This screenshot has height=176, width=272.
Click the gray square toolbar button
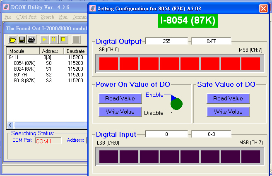click(x=76, y=40)
